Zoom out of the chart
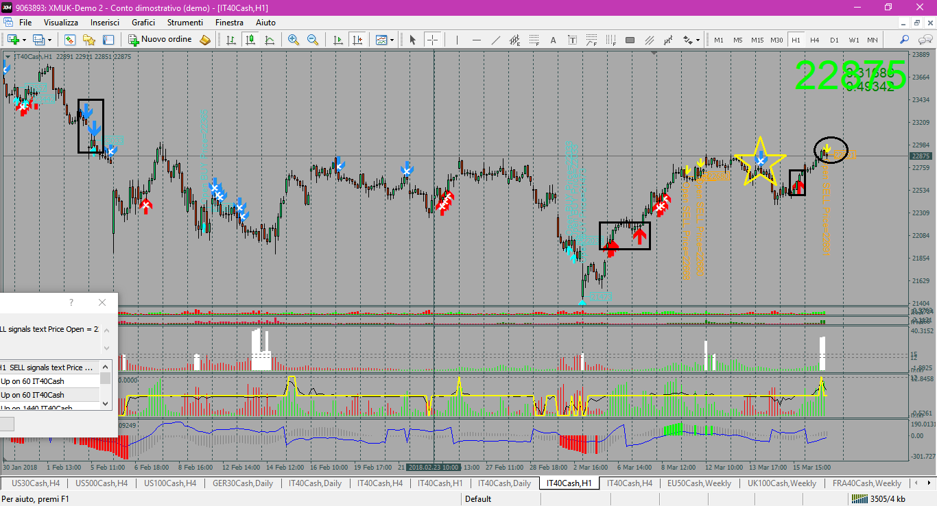Image resolution: width=937 pixels, height=506 pixels. [x=313, y=40]
